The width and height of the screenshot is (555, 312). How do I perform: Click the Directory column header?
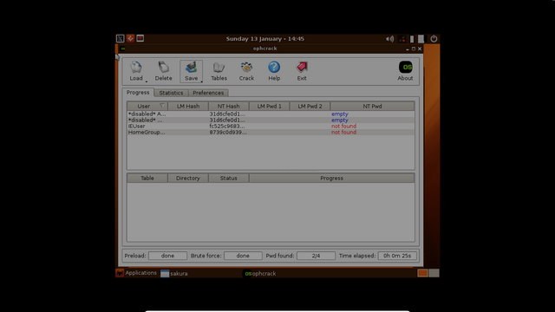188,178
